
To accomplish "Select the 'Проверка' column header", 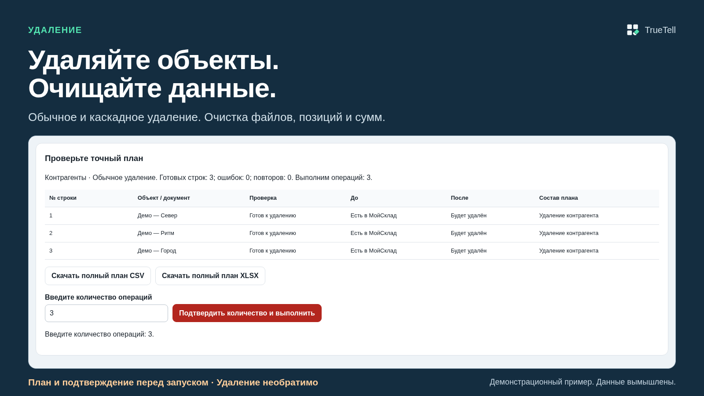I will coord(263,198).
